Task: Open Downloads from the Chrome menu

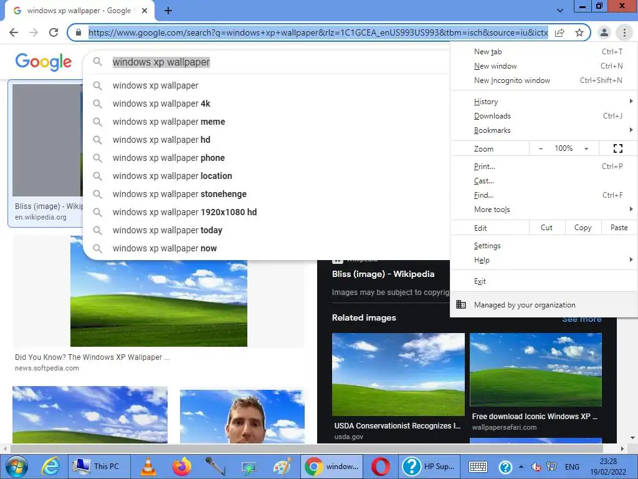Action: click(x=543, y=116)
